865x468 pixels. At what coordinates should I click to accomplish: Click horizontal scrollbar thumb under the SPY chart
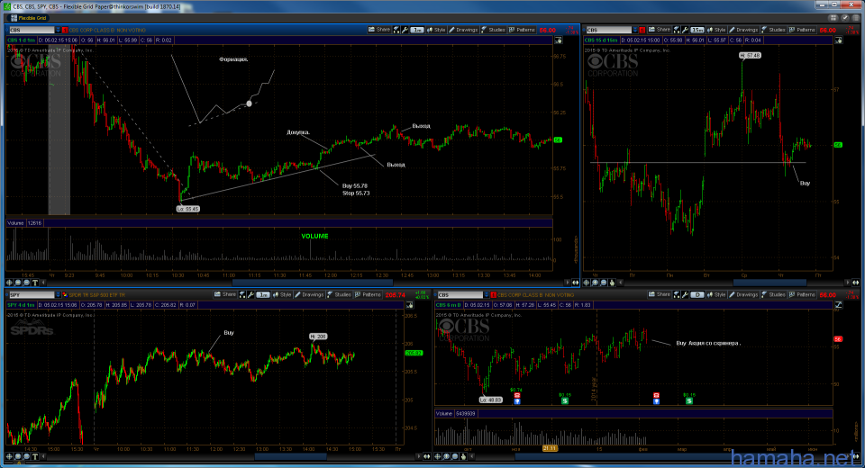pos(289,456)
